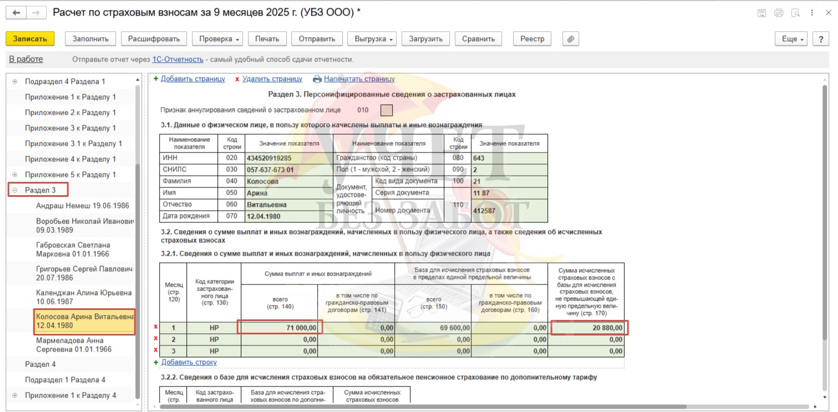Click the printer icon in title bar
The image size is (838, 412).
pos(779,13)
